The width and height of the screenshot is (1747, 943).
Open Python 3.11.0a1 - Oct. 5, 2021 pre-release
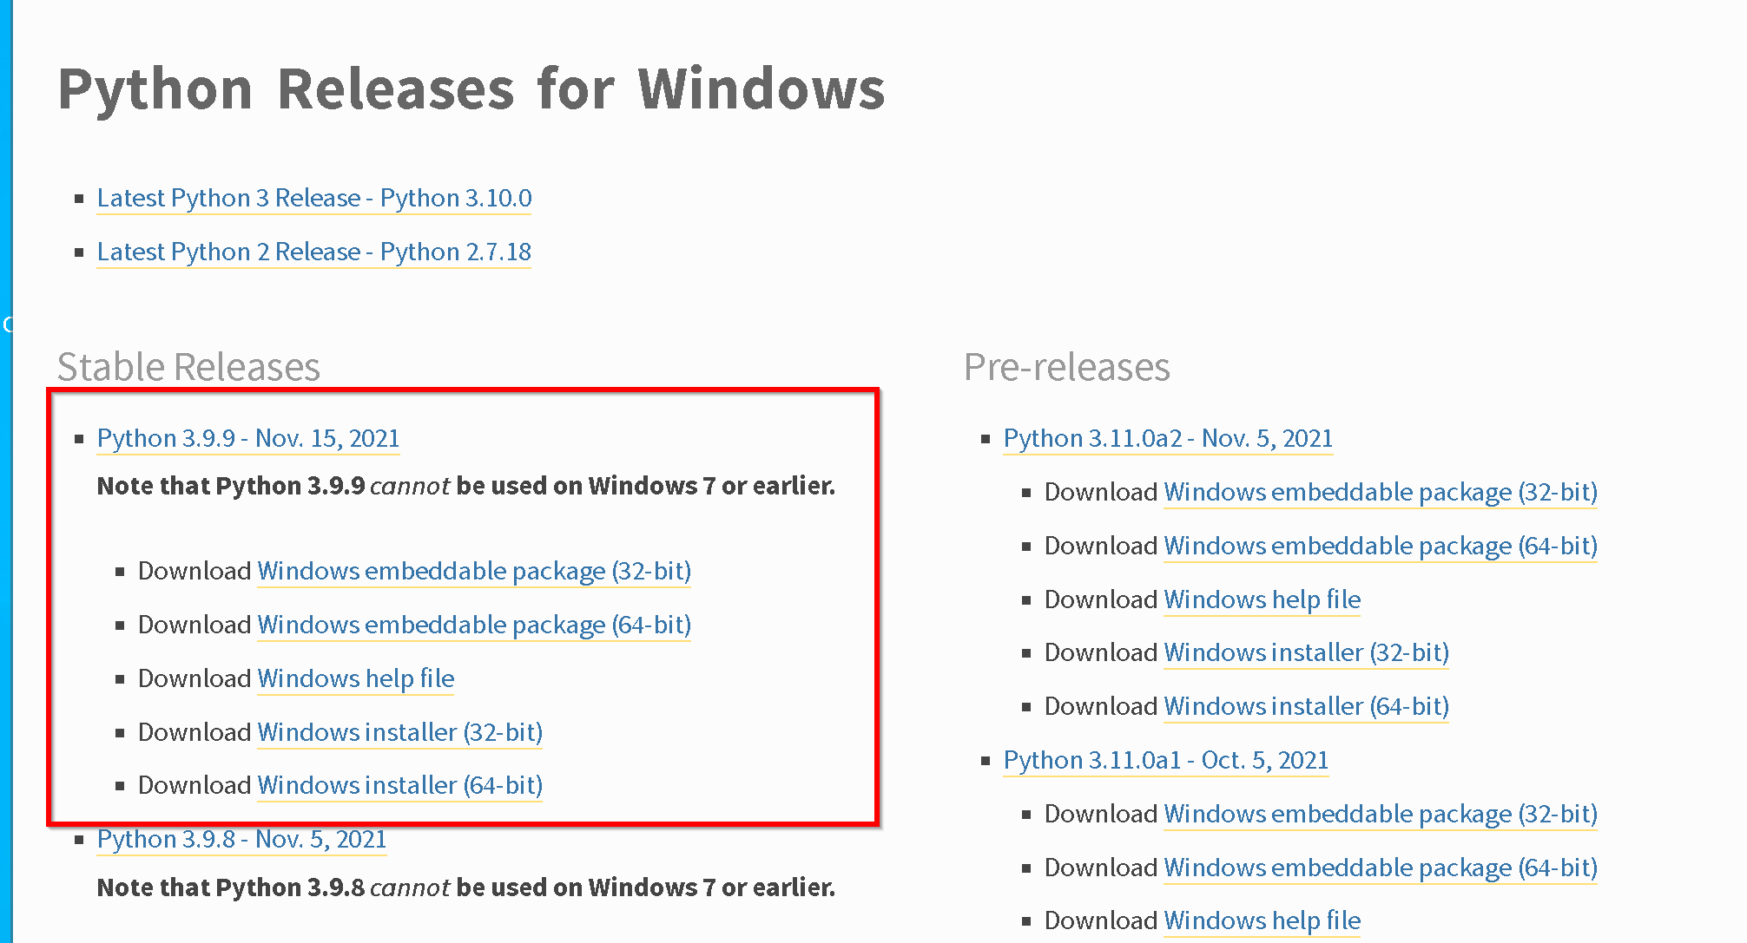click(1166, 760)
